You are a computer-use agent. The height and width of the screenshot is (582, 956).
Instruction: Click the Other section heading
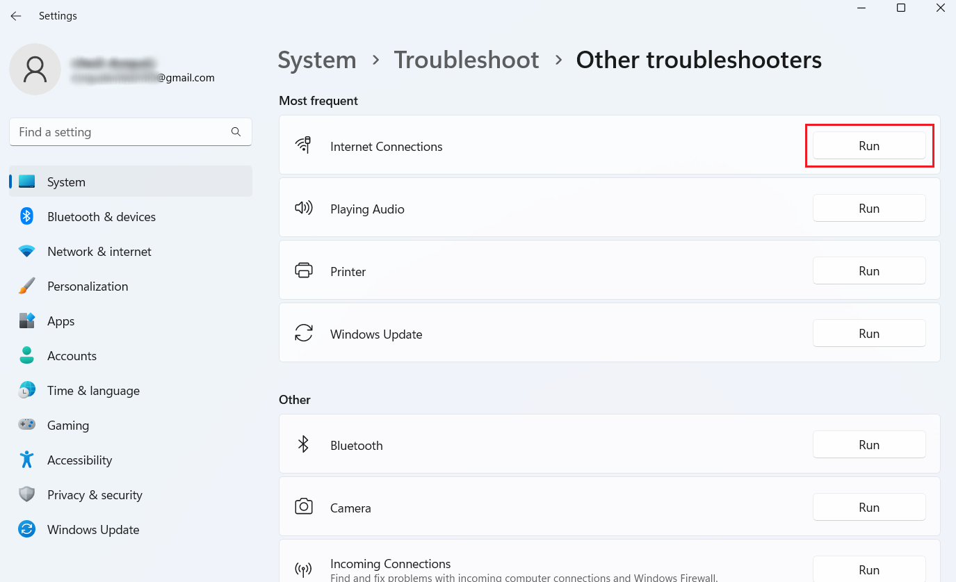coord(295,400)
